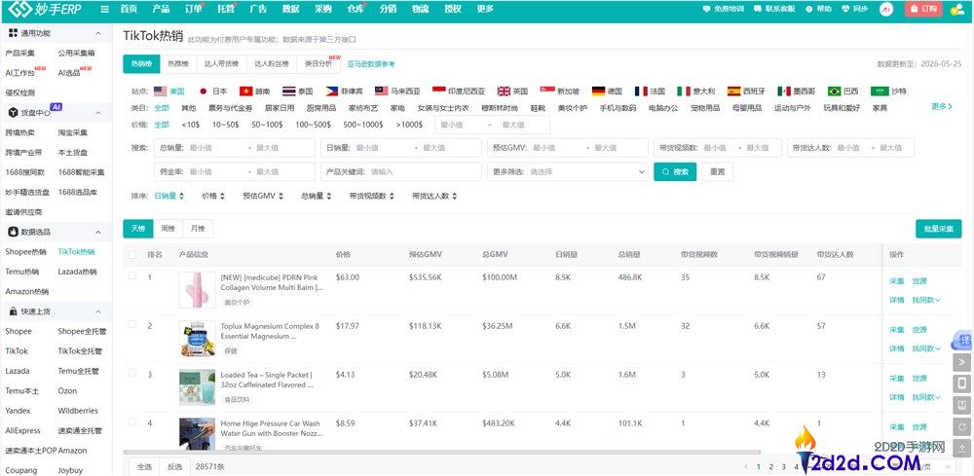Screen dimensions: 974x476
Task: Collapse the 快速上货 sidebar section
Action: click(x=98, y=311)
